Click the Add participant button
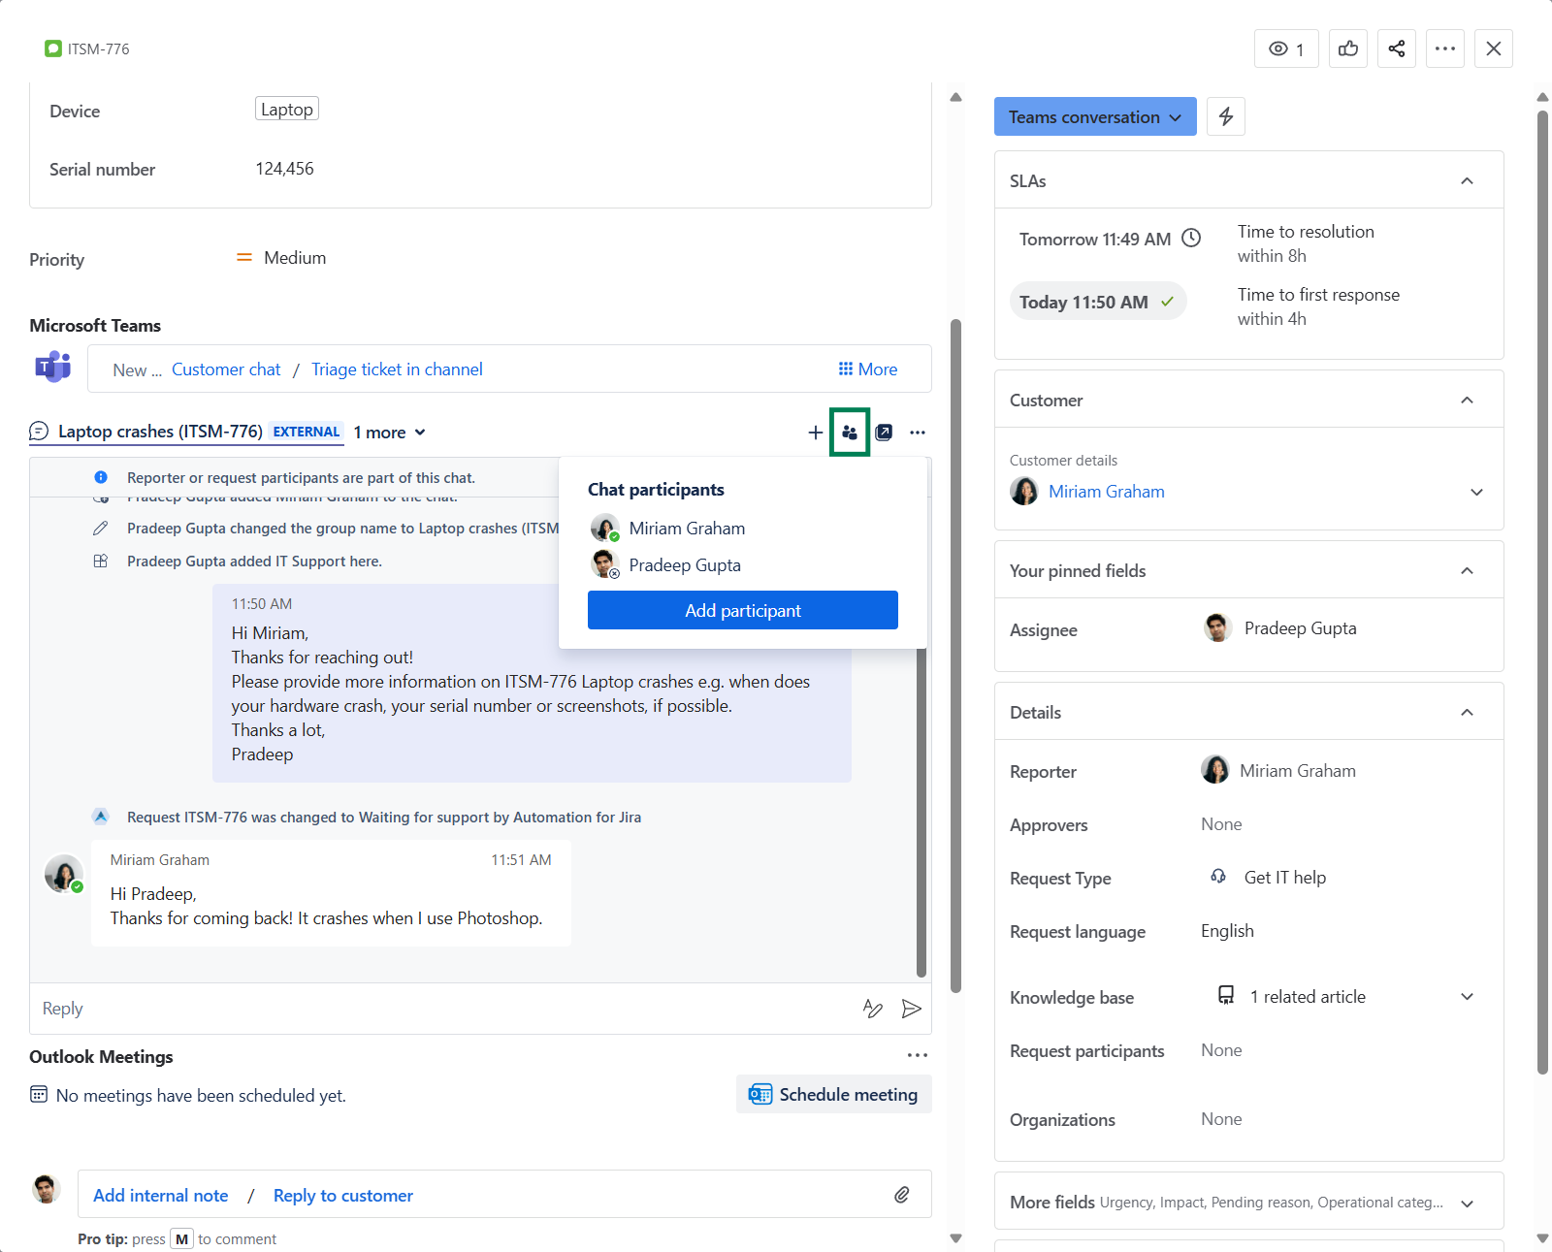 click(742, 610)
